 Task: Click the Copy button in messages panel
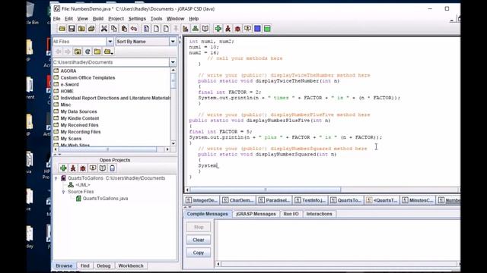pos(199,253)
